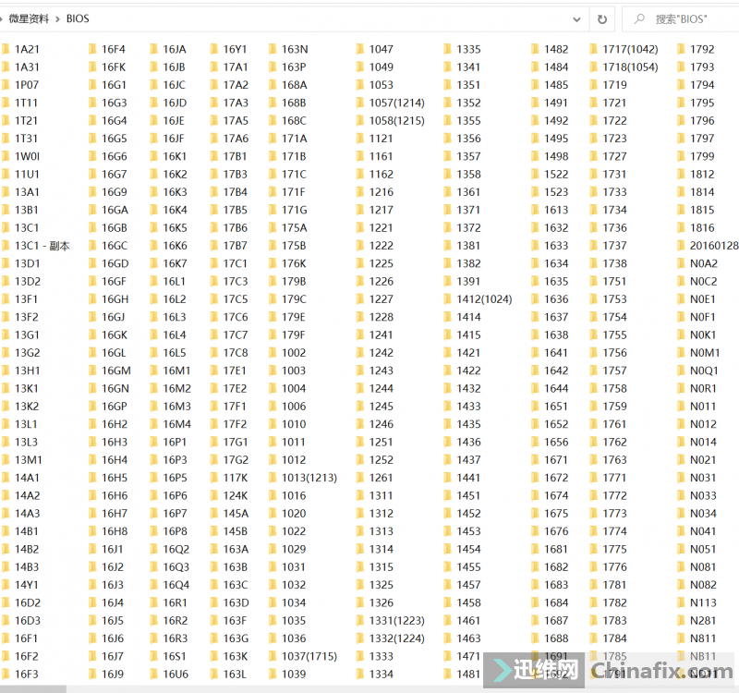Image resolution: width=739 pixels, height=693 pixels.
Task: Select the 117K folder icon
Action: [x=214, y=478]
